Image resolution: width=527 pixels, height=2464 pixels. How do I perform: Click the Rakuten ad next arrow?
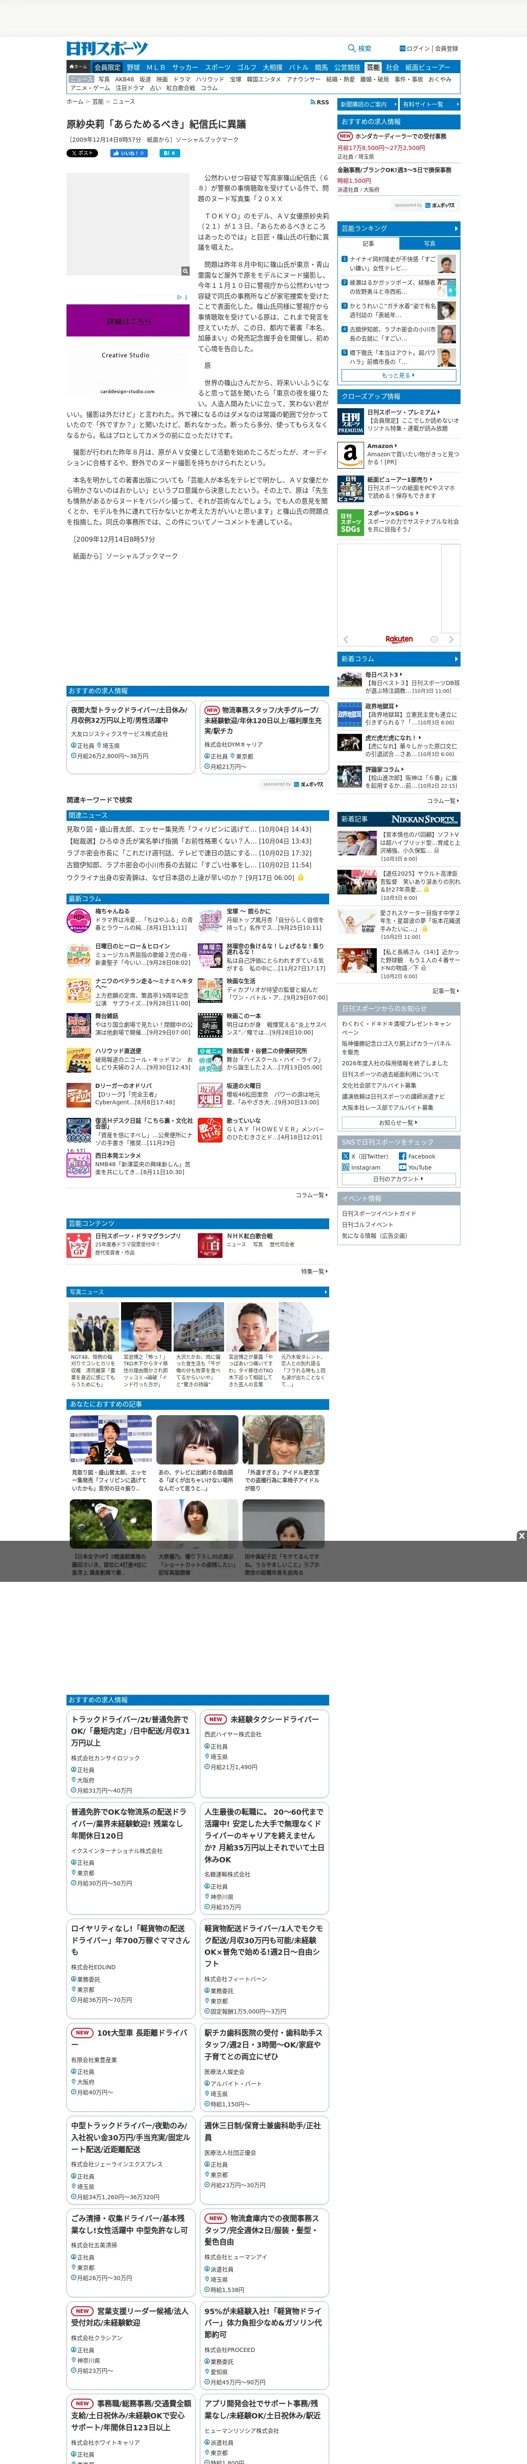pos(451,639)
